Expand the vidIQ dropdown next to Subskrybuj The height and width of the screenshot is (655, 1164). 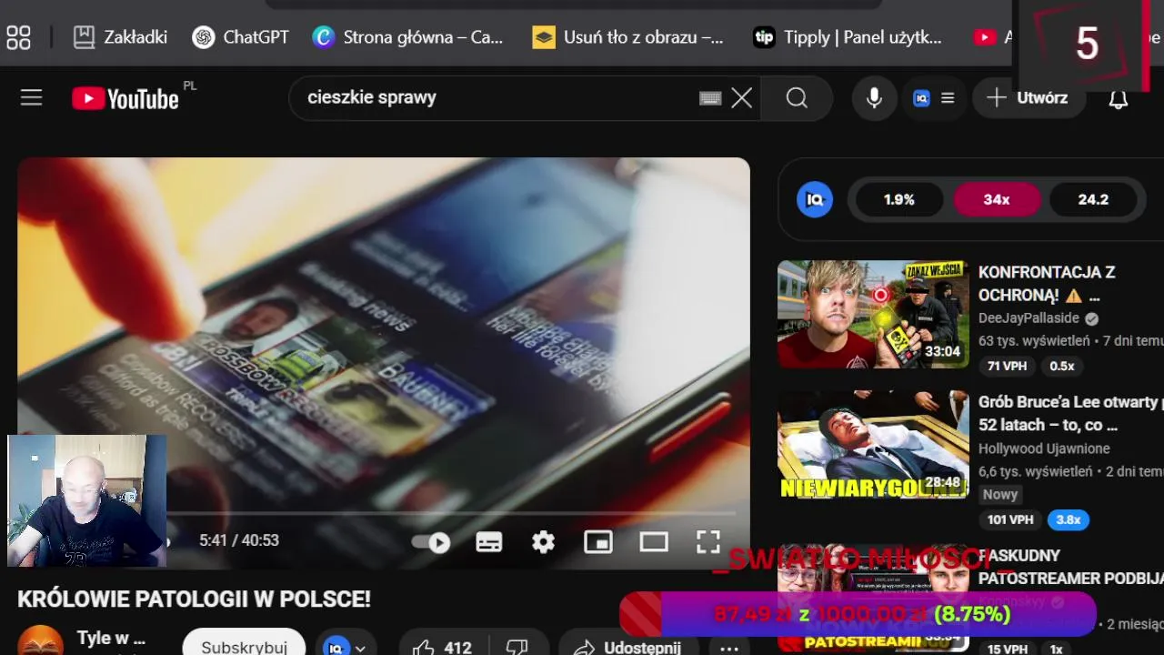(x=346, y=644)
